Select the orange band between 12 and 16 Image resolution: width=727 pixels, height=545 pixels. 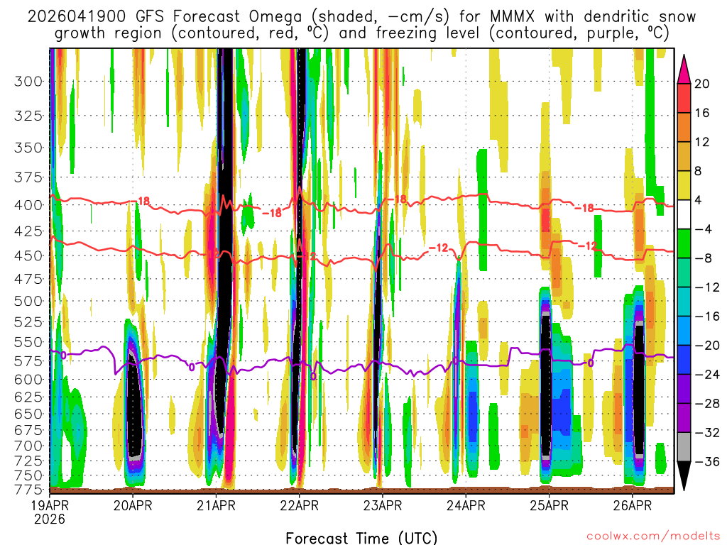[x=684, y=127]
